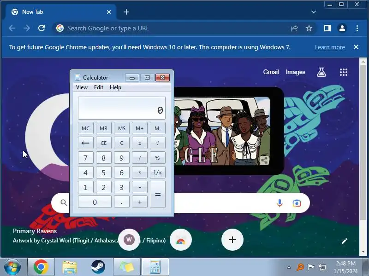This screenshot has height=276, width=369.
Task: Go forward in Chrome
Action: (x=27, y=28)
